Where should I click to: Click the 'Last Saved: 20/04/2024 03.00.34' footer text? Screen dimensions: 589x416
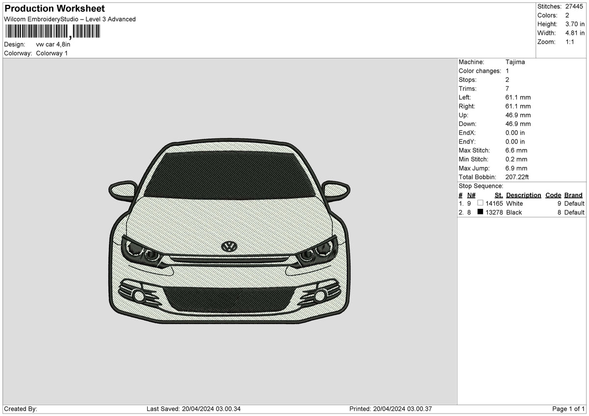[x=193, y=409]
